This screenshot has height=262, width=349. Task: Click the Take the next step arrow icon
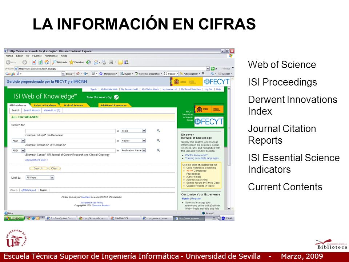[116, 97]
